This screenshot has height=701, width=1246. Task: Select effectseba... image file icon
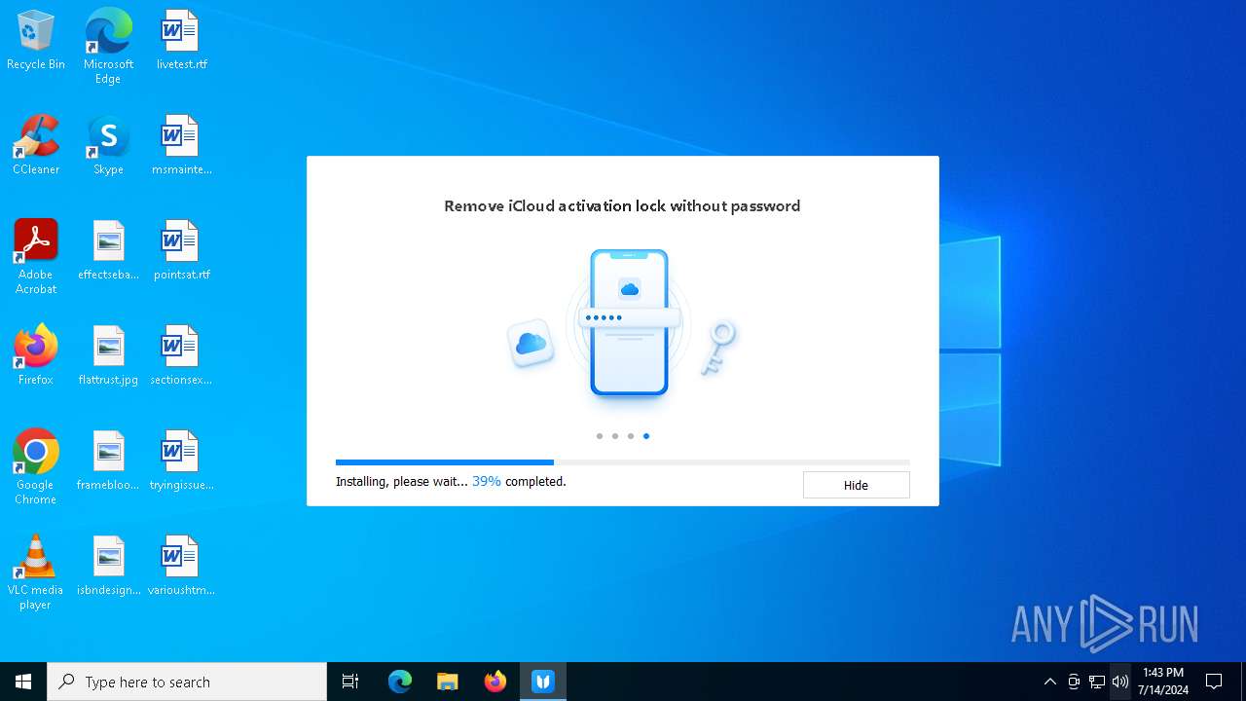(108, 251)
